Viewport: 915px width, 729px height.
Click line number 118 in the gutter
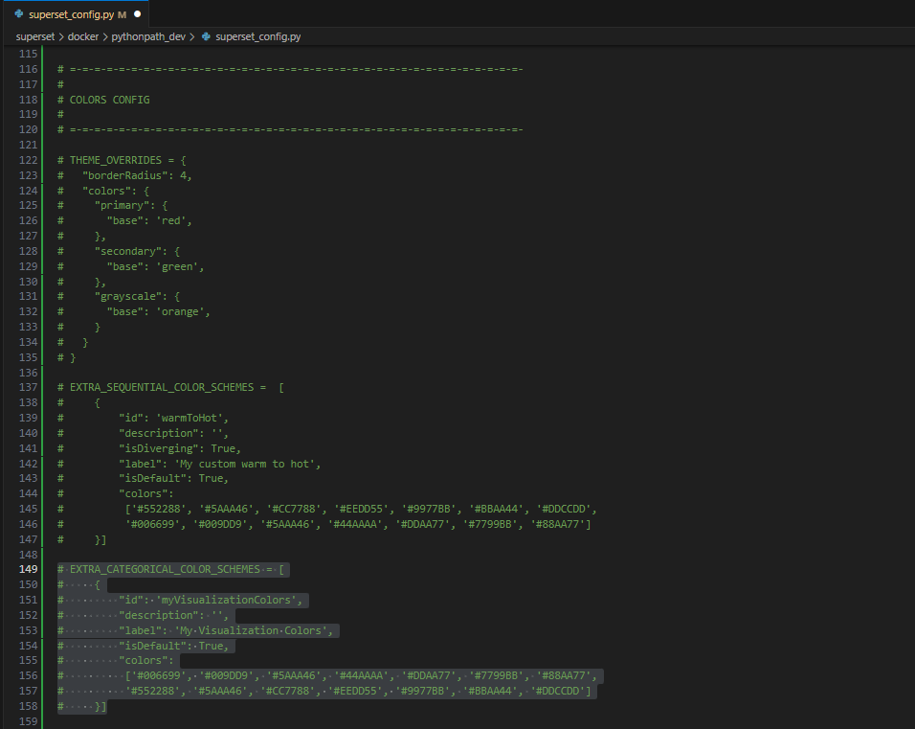pos(28,100)
